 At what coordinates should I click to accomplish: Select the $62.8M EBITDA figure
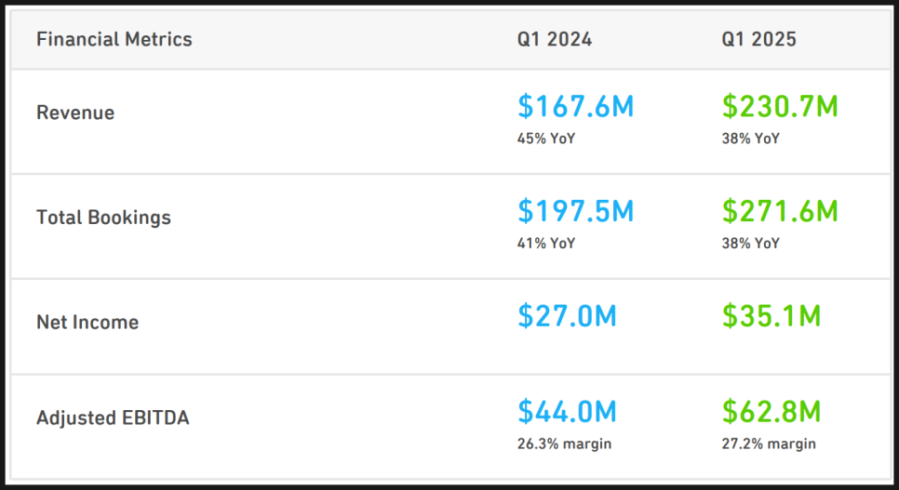coord(771,412)
